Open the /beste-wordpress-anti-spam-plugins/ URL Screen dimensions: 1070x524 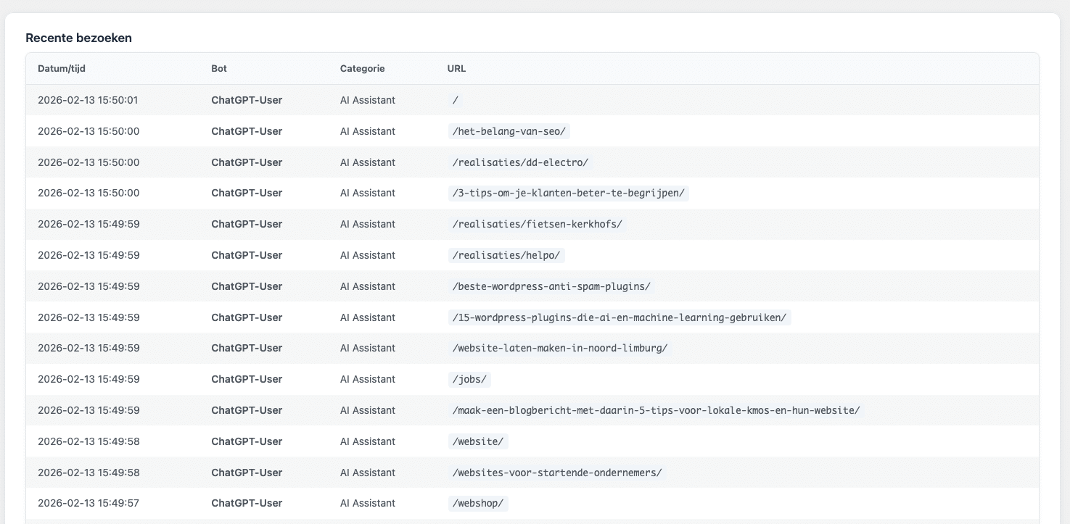(551, 287)
